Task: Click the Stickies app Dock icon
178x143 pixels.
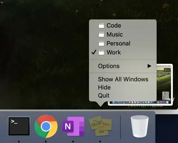Action: [100, 126]
